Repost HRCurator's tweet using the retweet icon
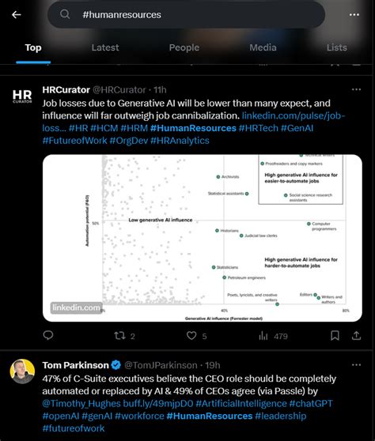 [119, 336]
